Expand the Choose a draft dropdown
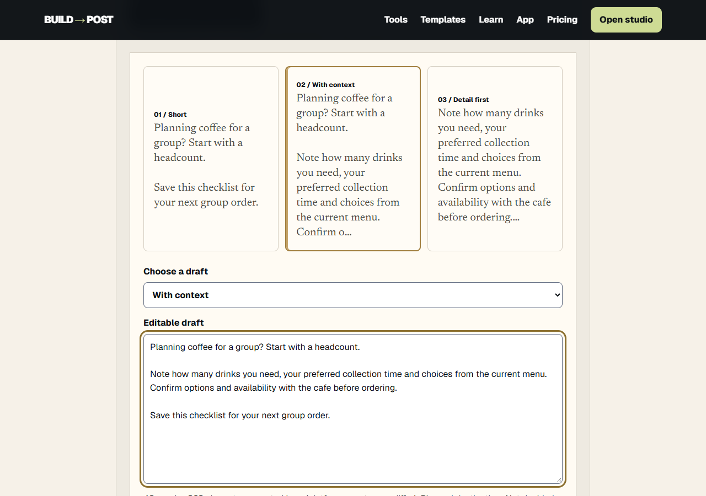The width and height of the screenshot is (706, 496). pyautogui.click(x=353, y=295)
